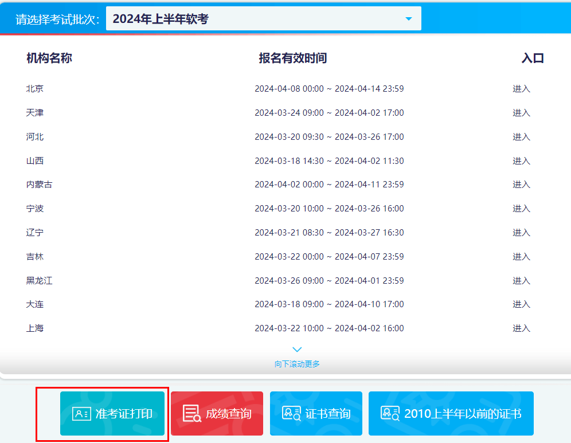Screen dimensions: 571x443
Task: Select the 大连 institution name
Action: tap(35, 304)
